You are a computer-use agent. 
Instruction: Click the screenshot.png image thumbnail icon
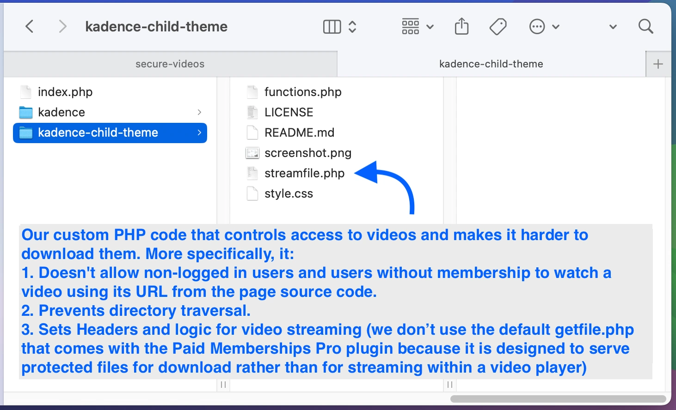click(252, 153)
